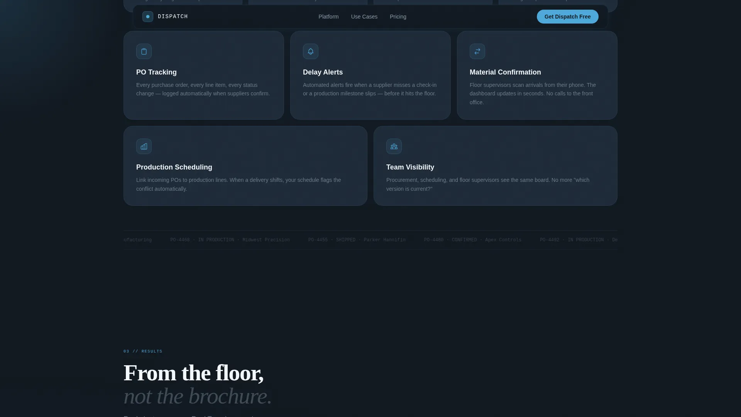
Task: Click ticker entry PO-4480 CONFIRMED Apex Controls
Action: coord(473,240)
